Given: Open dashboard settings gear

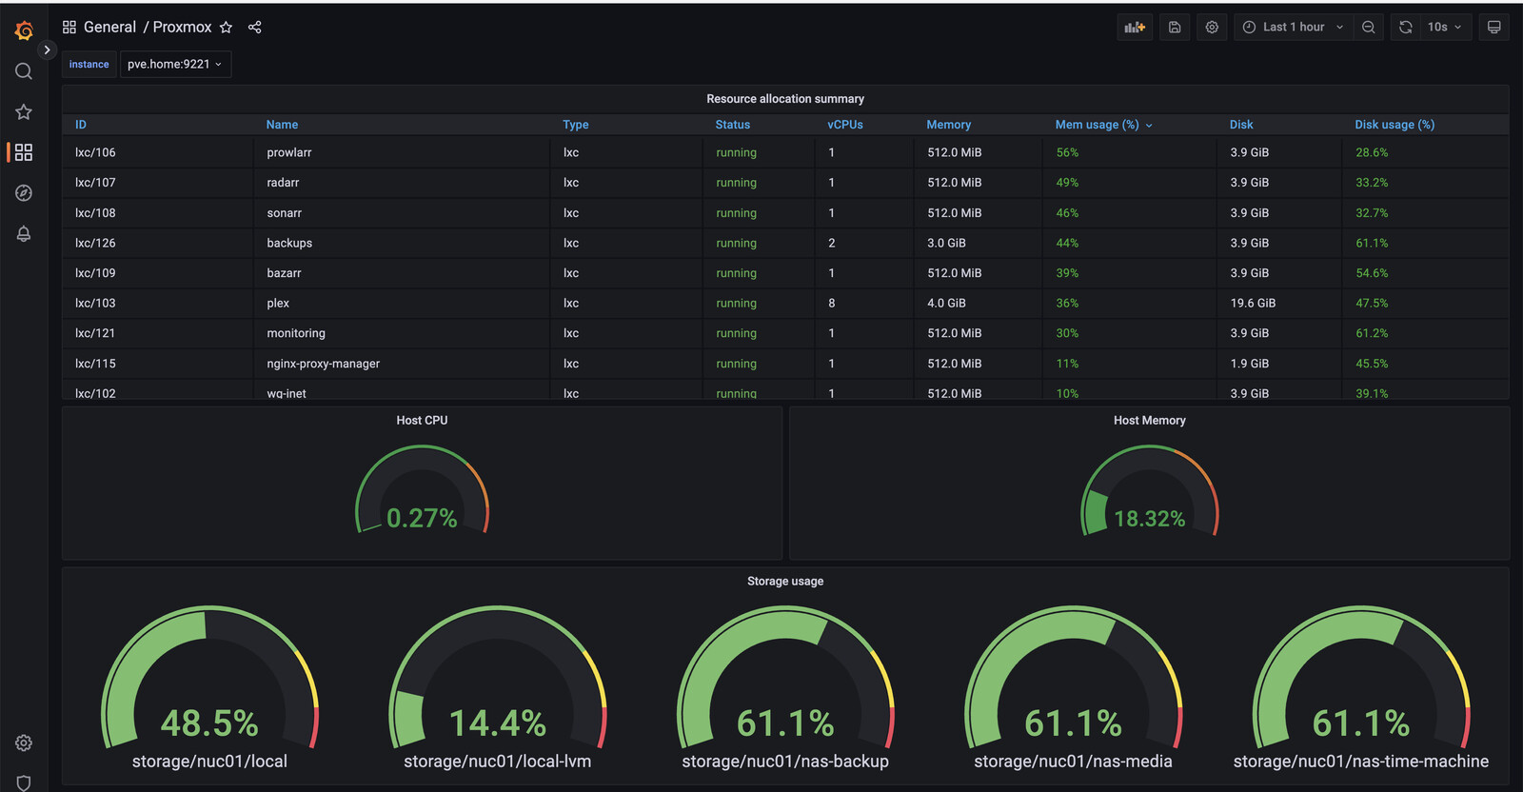Looking at the screenshot, I should coord(1212,27).
